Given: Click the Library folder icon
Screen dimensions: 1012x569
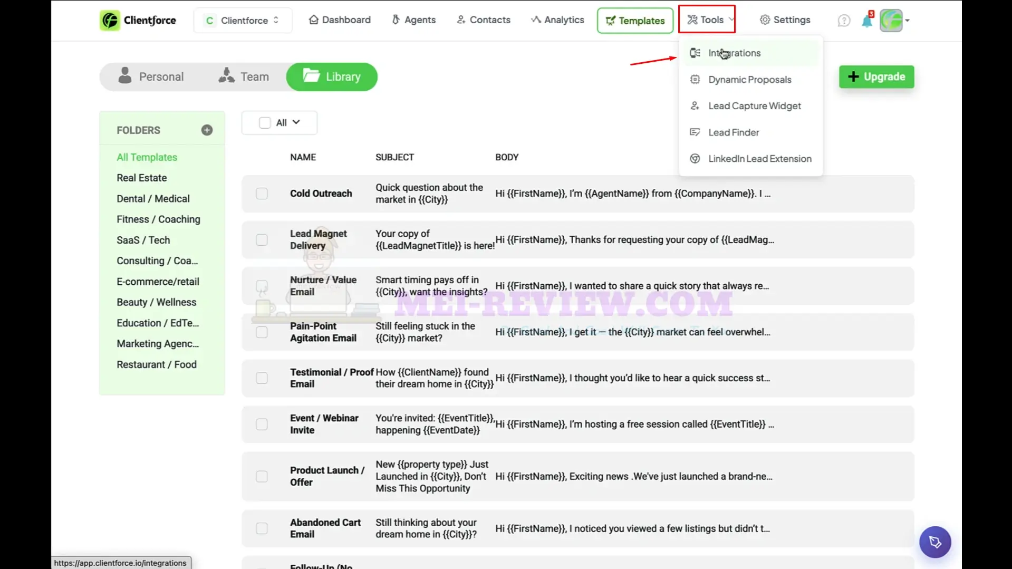Looking at the screenshot, I should point(311,76).
